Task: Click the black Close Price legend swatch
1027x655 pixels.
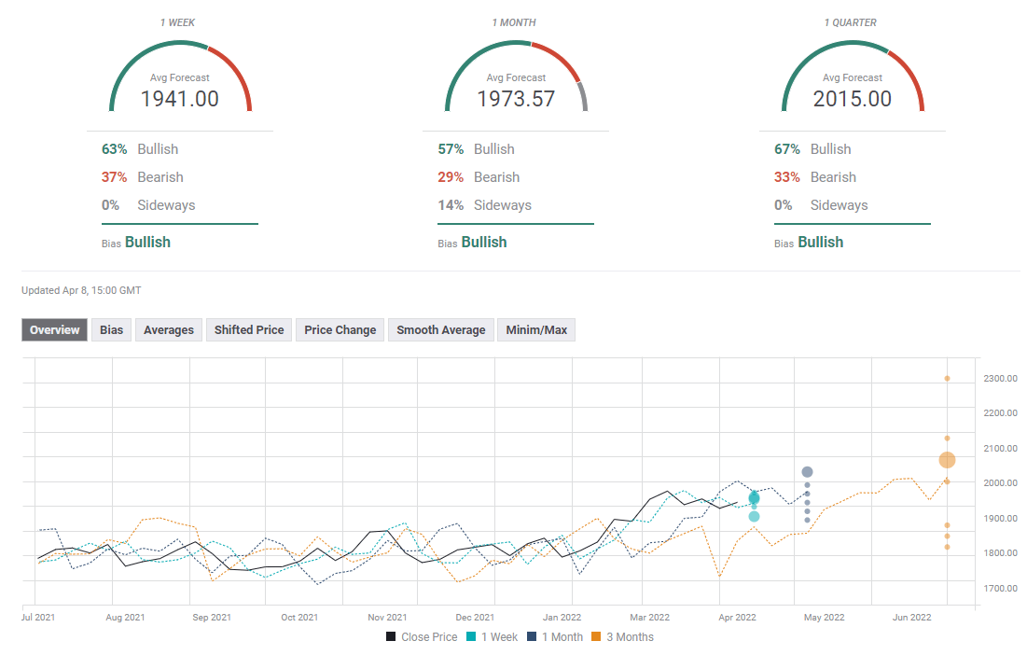Action: 392,637
